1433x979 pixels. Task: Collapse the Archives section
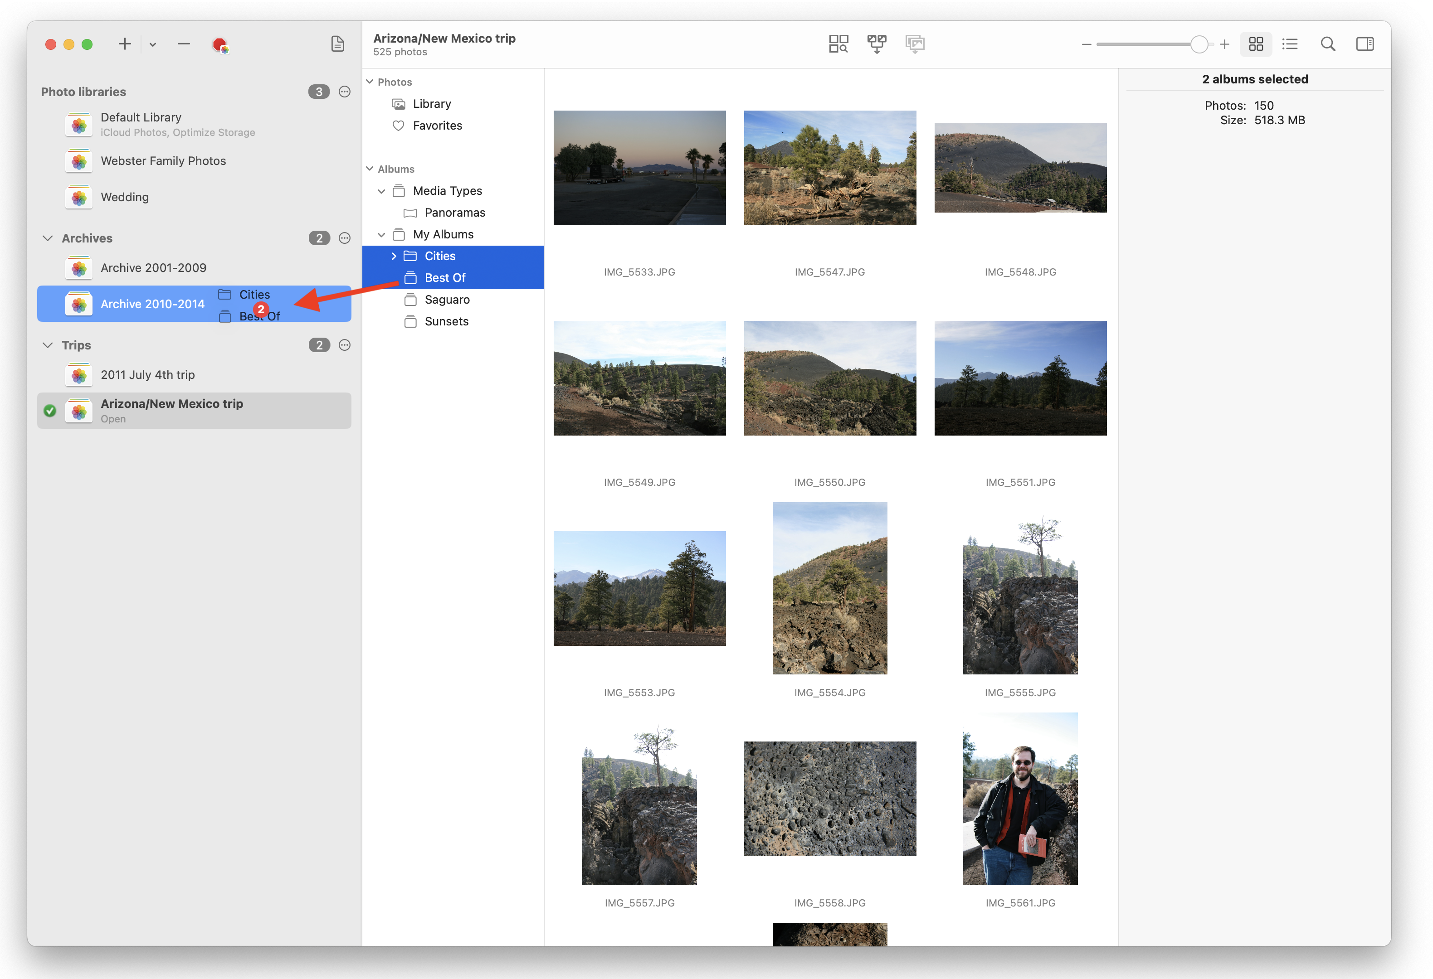48,238
